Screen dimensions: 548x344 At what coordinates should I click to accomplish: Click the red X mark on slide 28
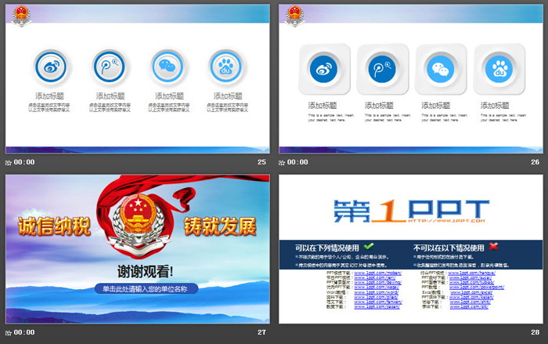[x=493, y=246]
